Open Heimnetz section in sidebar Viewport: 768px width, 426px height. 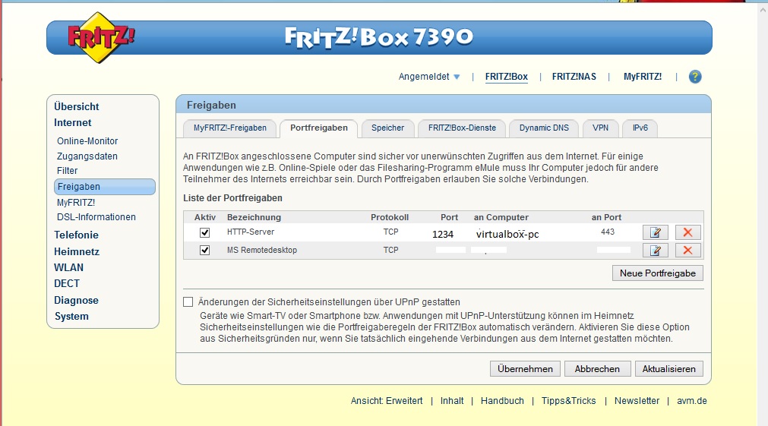(77, 251)
